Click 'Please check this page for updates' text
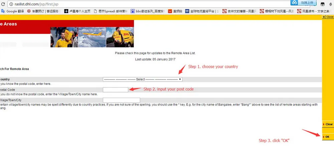The width and height of the screenshot is (334, 146). [155, 53]
